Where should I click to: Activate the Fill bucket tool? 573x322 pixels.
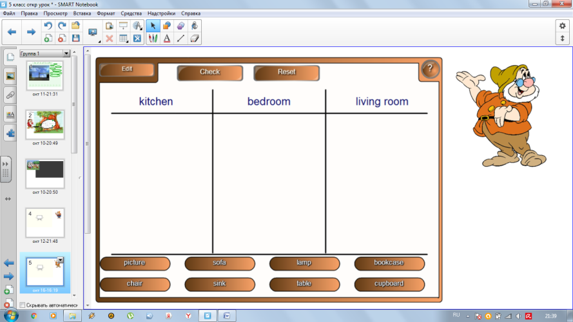coord(195,26)
